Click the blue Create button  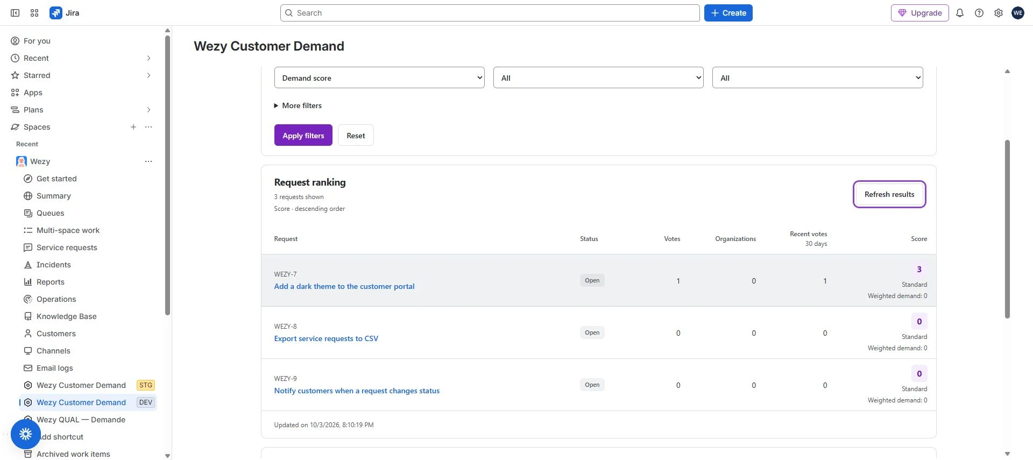click(x=728, y=13)
